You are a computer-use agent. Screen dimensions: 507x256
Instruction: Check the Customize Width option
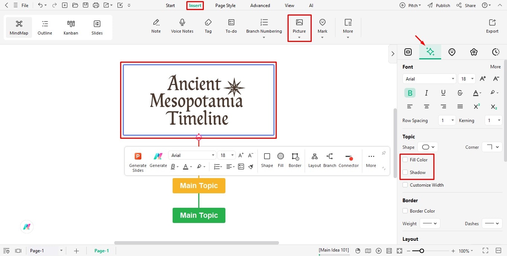click(x=405, y=185)
